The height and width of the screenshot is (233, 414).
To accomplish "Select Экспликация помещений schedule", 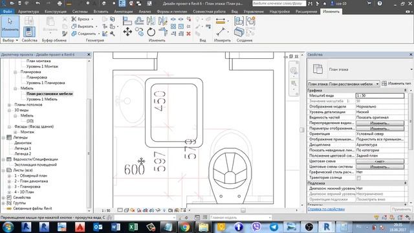I will [36, 165].
